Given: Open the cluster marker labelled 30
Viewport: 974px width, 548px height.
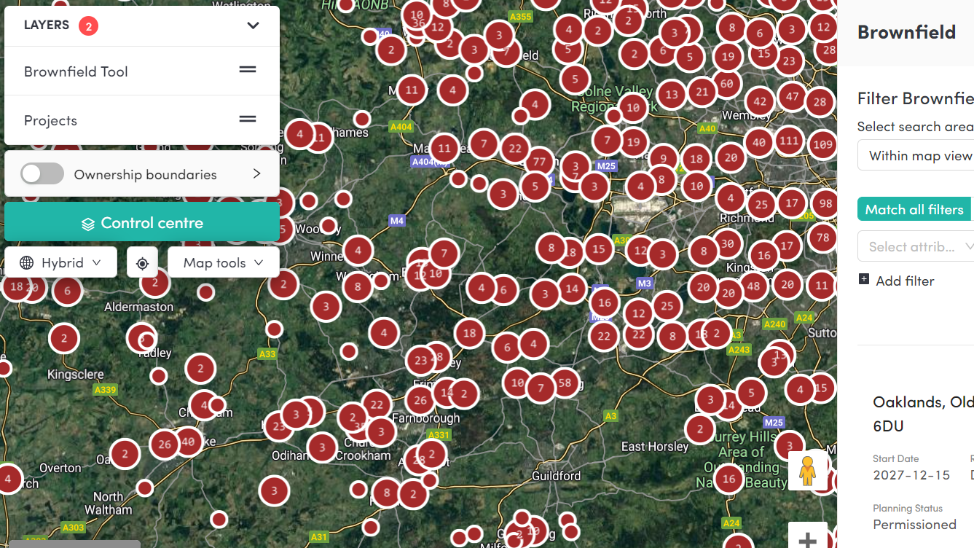Looking at the screenshot, I should (726, 244).
